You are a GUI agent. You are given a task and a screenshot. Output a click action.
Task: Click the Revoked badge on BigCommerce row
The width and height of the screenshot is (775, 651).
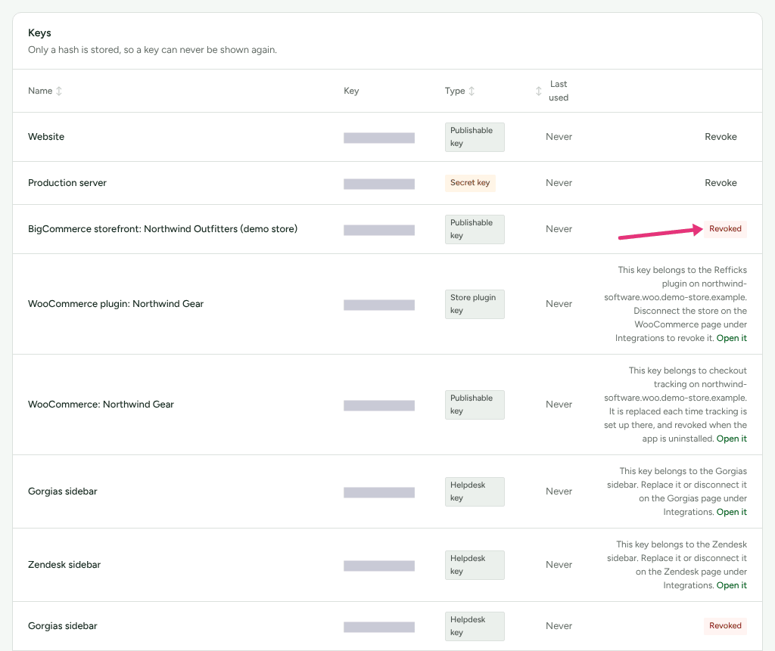725,228
